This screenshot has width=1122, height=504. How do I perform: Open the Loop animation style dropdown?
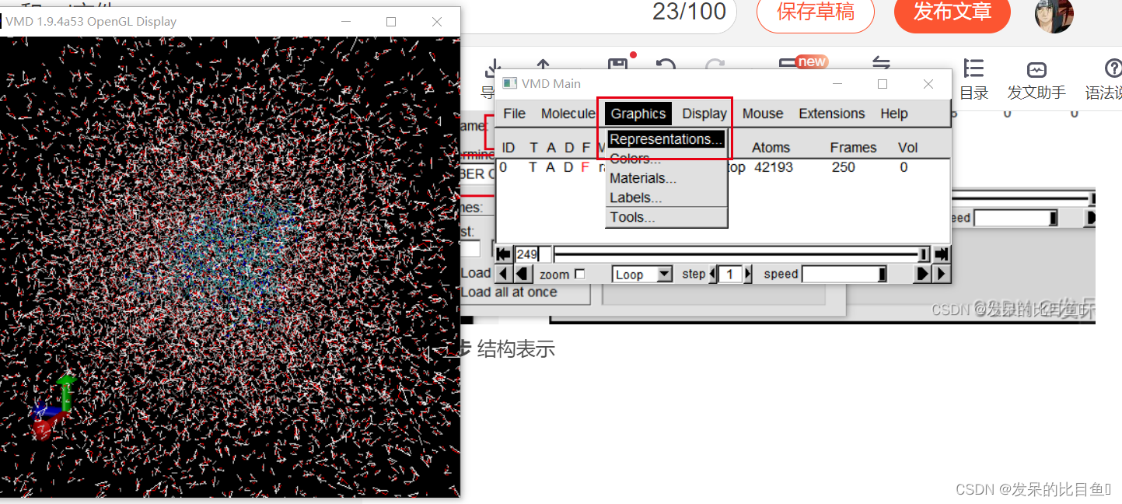click(x=642, y=274)
